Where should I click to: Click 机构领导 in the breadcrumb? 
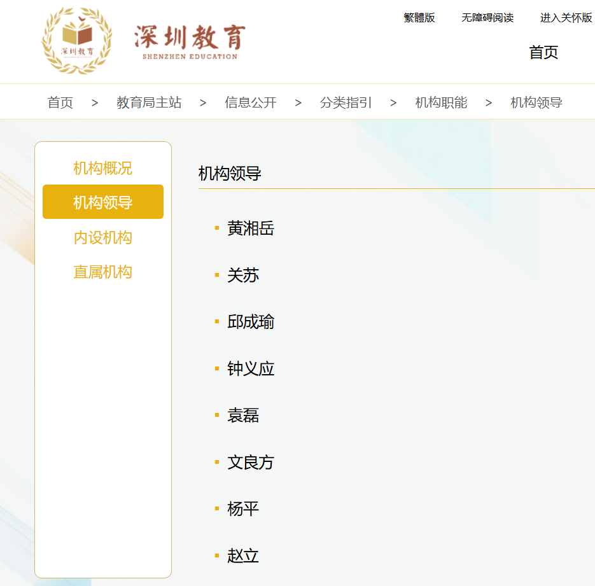point(536,102)
